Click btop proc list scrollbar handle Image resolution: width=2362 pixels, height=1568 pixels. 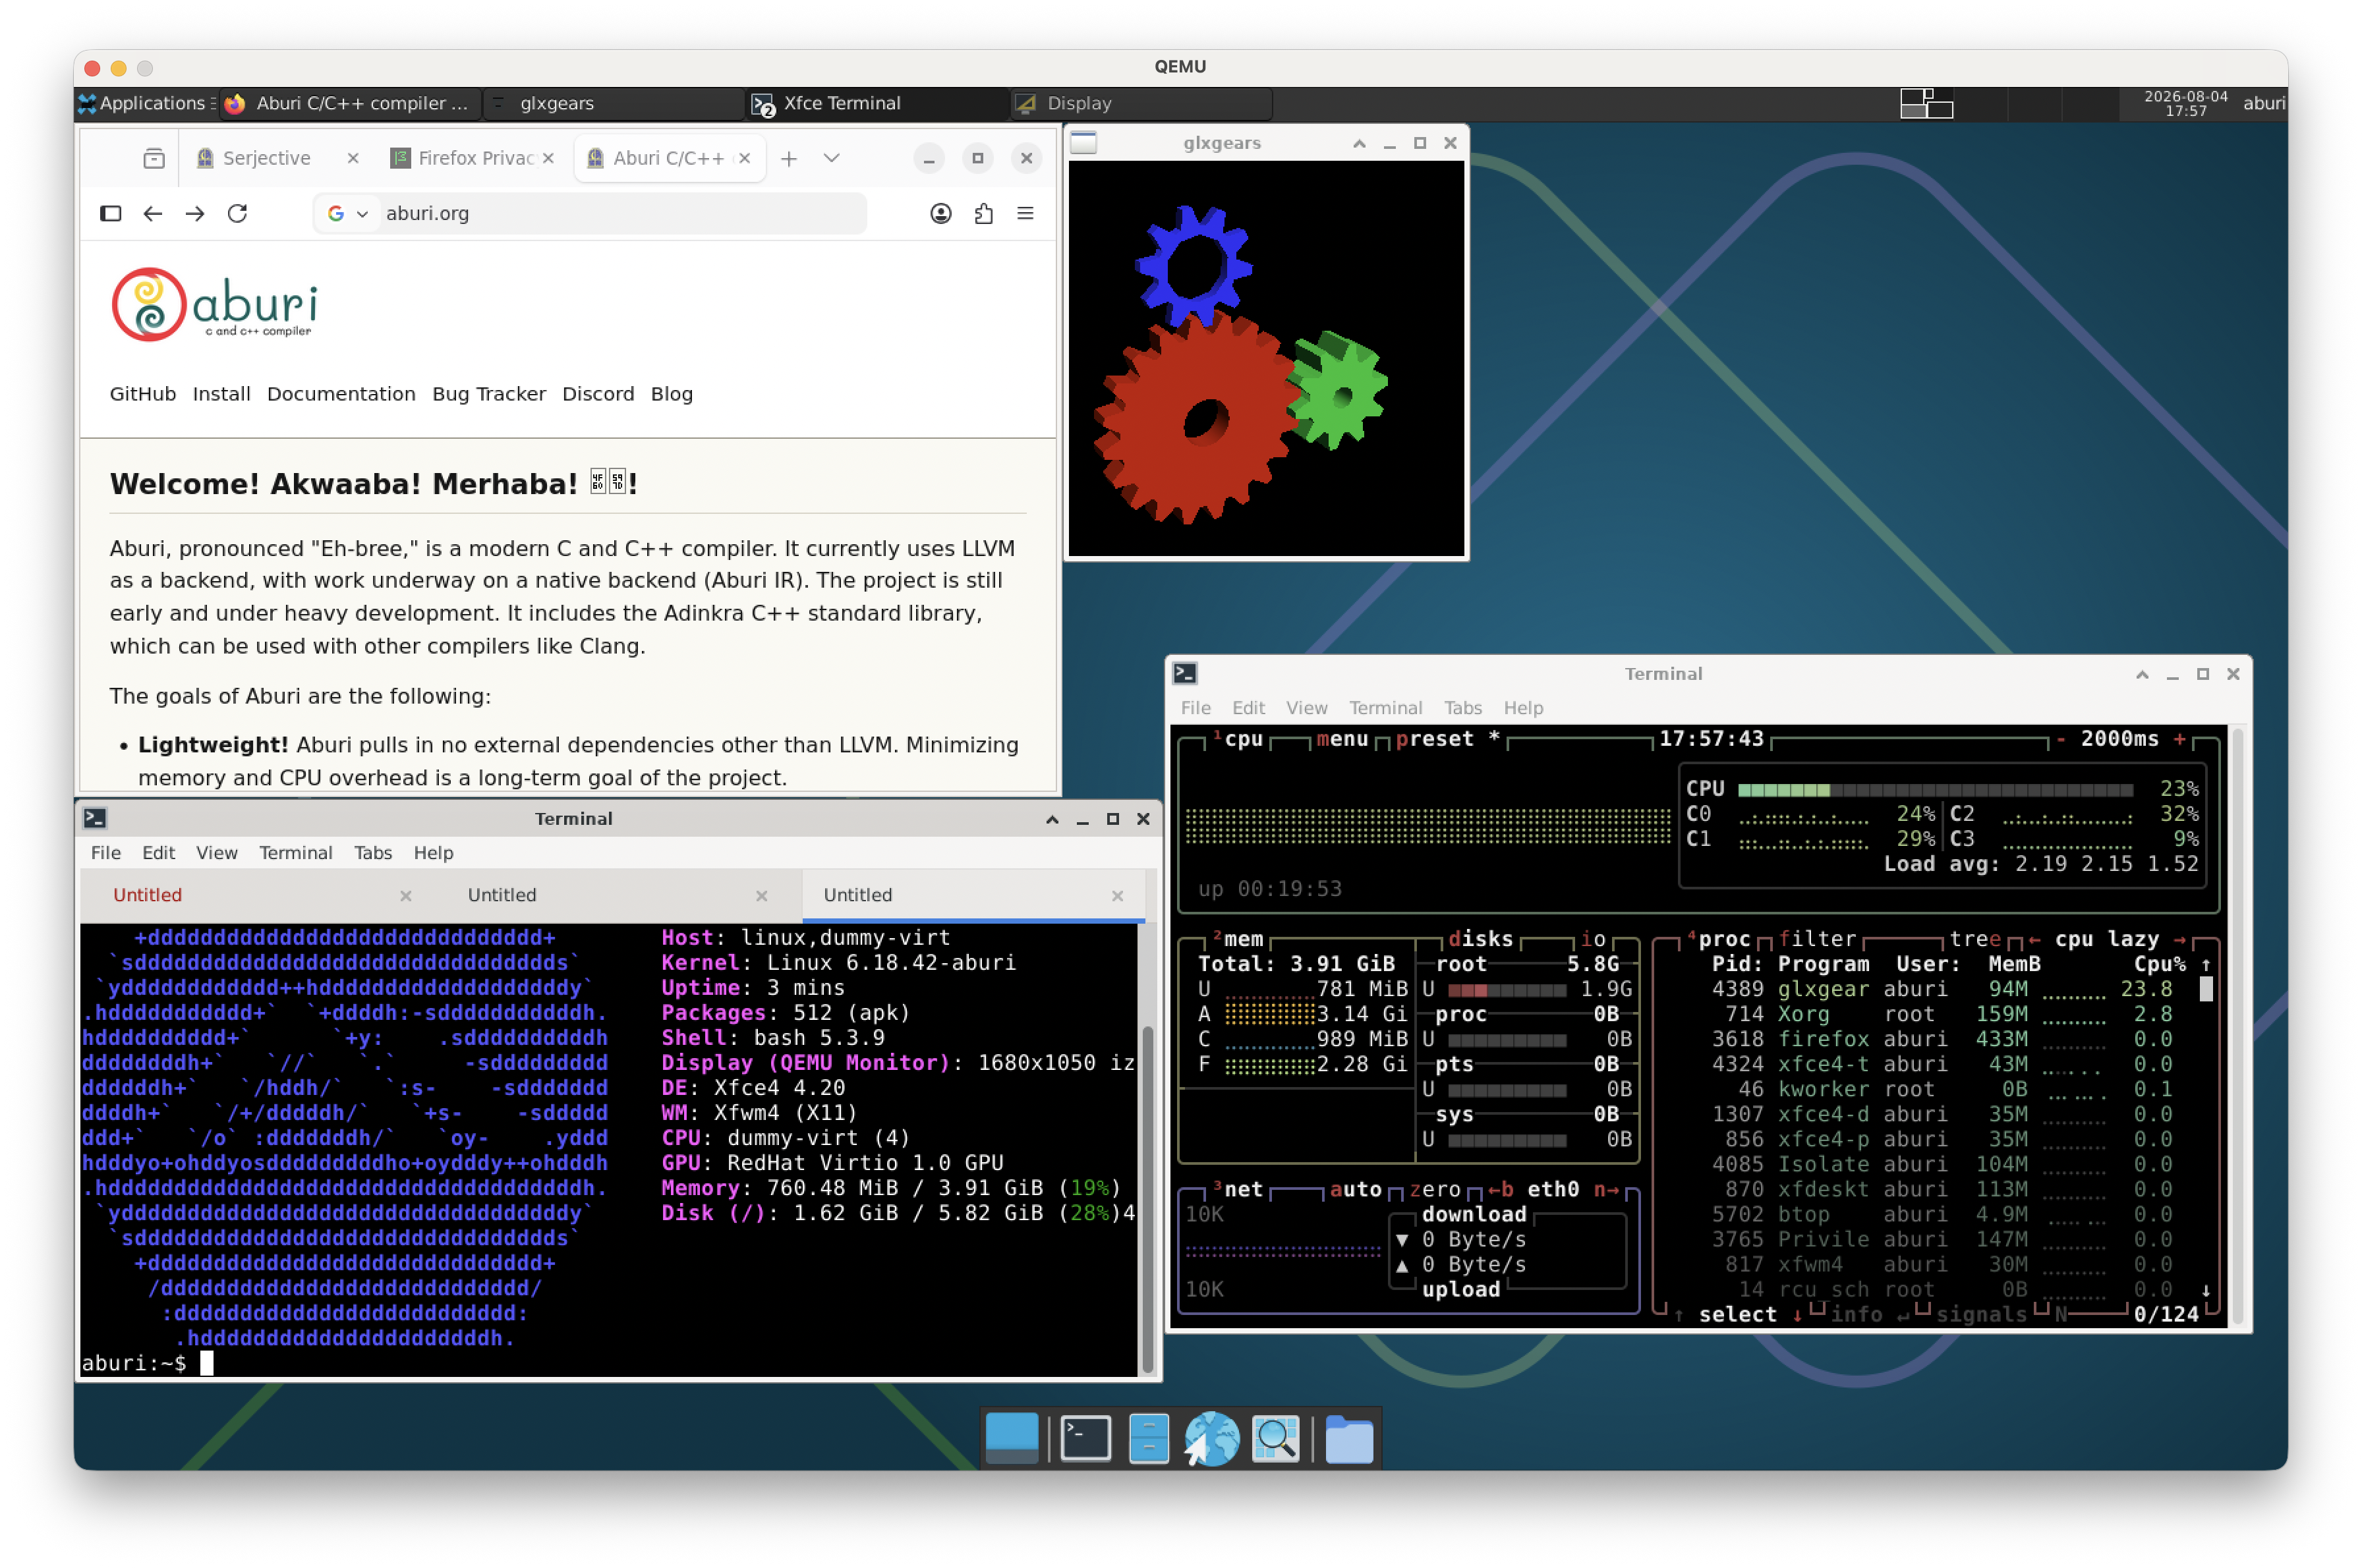point(2206,989)
